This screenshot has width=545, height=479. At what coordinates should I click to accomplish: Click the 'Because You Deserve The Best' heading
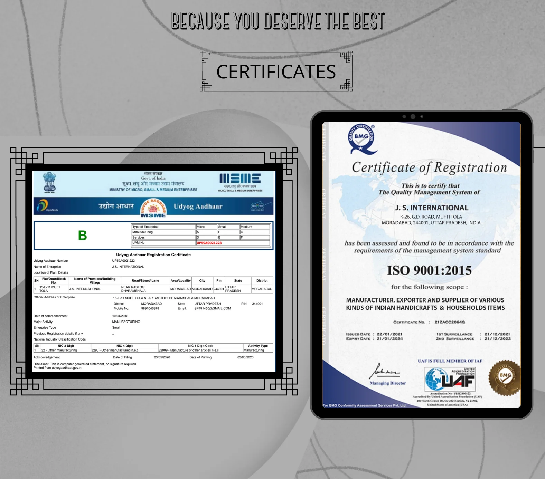[x=278, y=21]
